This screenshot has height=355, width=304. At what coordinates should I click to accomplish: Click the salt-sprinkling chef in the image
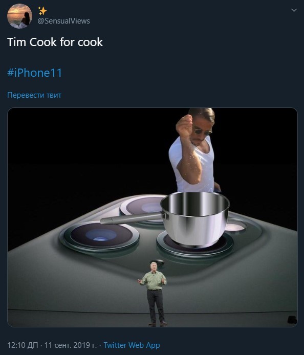[194, 150]
